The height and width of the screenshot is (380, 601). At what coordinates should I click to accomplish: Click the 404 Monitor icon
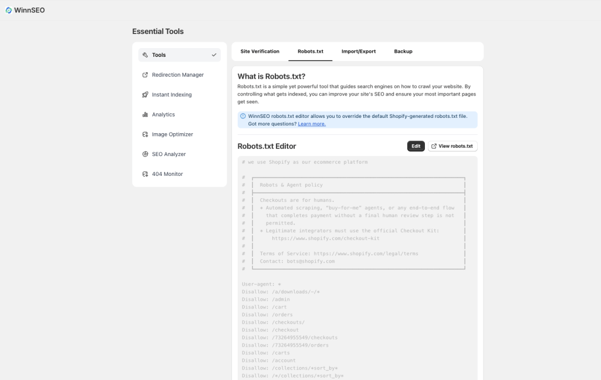click(x=146, y=174)
